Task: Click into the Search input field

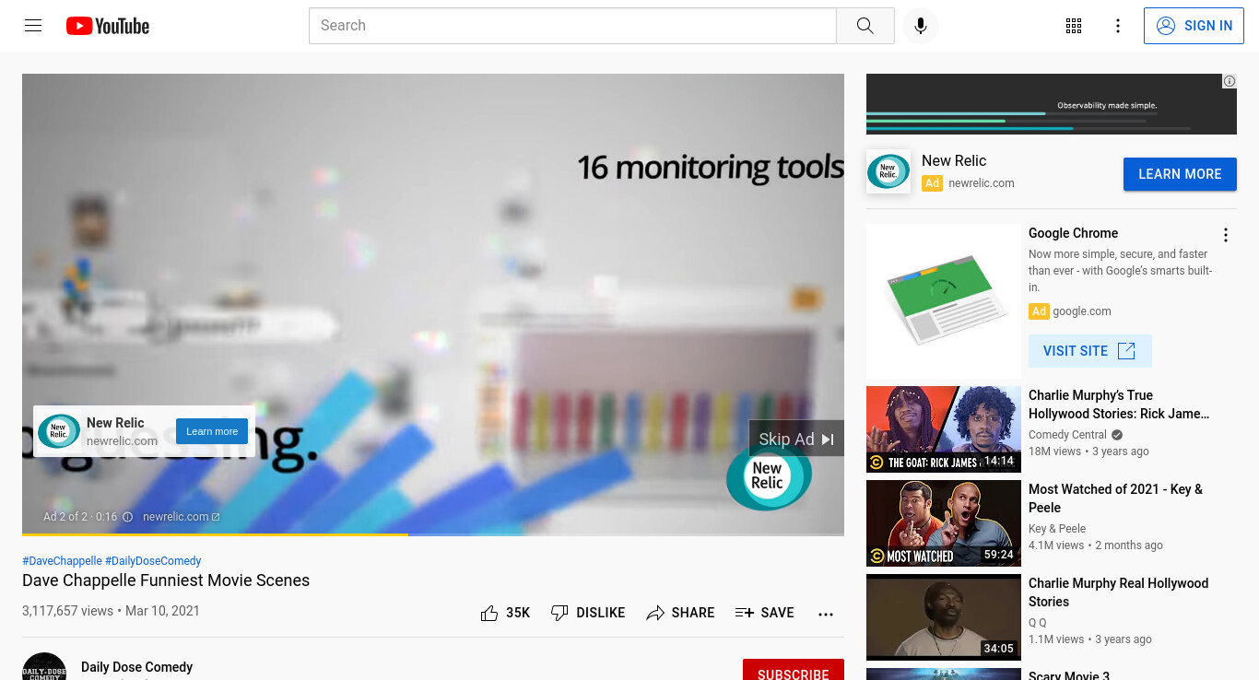Action: pos(572,26)
